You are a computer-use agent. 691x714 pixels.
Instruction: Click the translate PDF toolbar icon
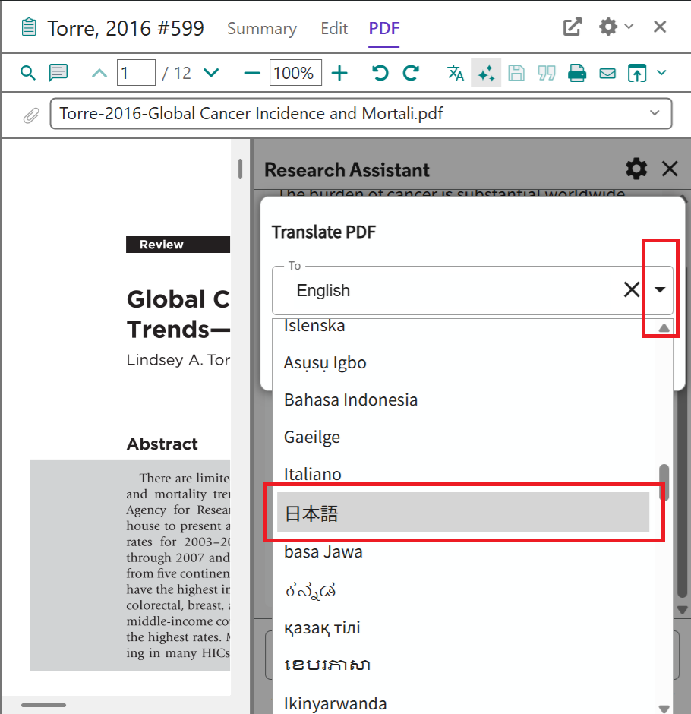coord(456,73)
